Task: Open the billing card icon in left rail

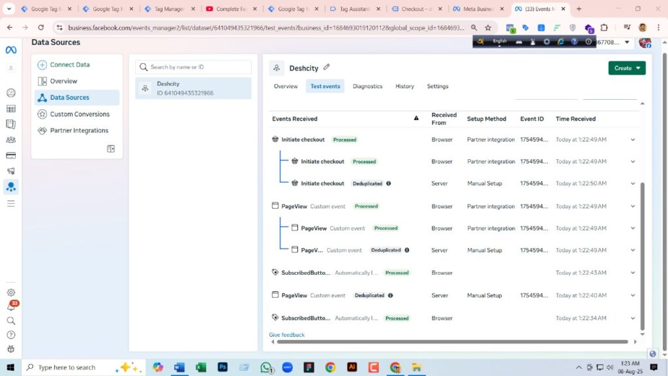Action: [x=11, y=155]
